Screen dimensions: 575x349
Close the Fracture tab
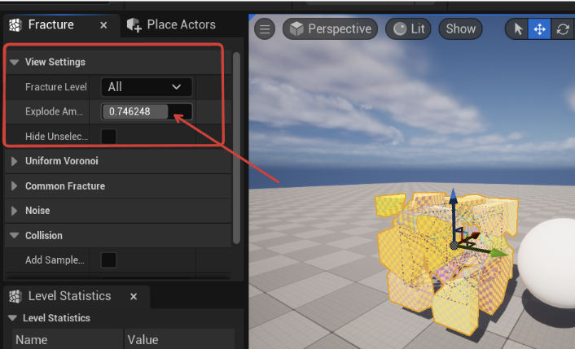(x=103, y=25)
